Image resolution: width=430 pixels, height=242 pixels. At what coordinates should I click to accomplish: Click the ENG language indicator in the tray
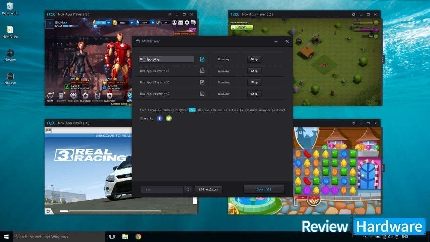[x=405, y=237]
